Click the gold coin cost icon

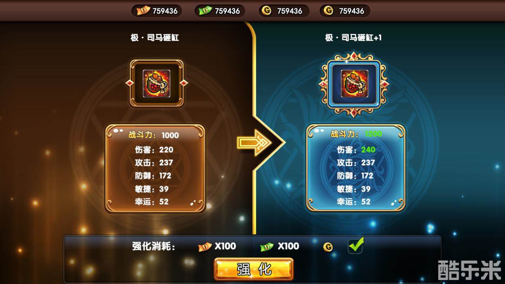[328, 247]
